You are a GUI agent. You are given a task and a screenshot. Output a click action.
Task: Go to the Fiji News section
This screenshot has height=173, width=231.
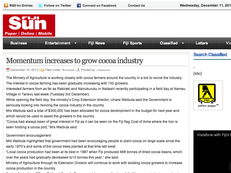(96, 43)
